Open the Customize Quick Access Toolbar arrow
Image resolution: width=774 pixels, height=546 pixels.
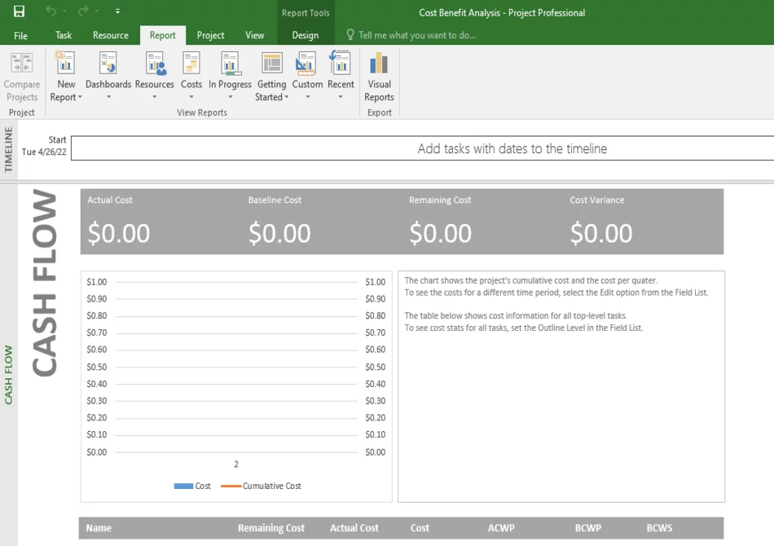pos(118,12)
